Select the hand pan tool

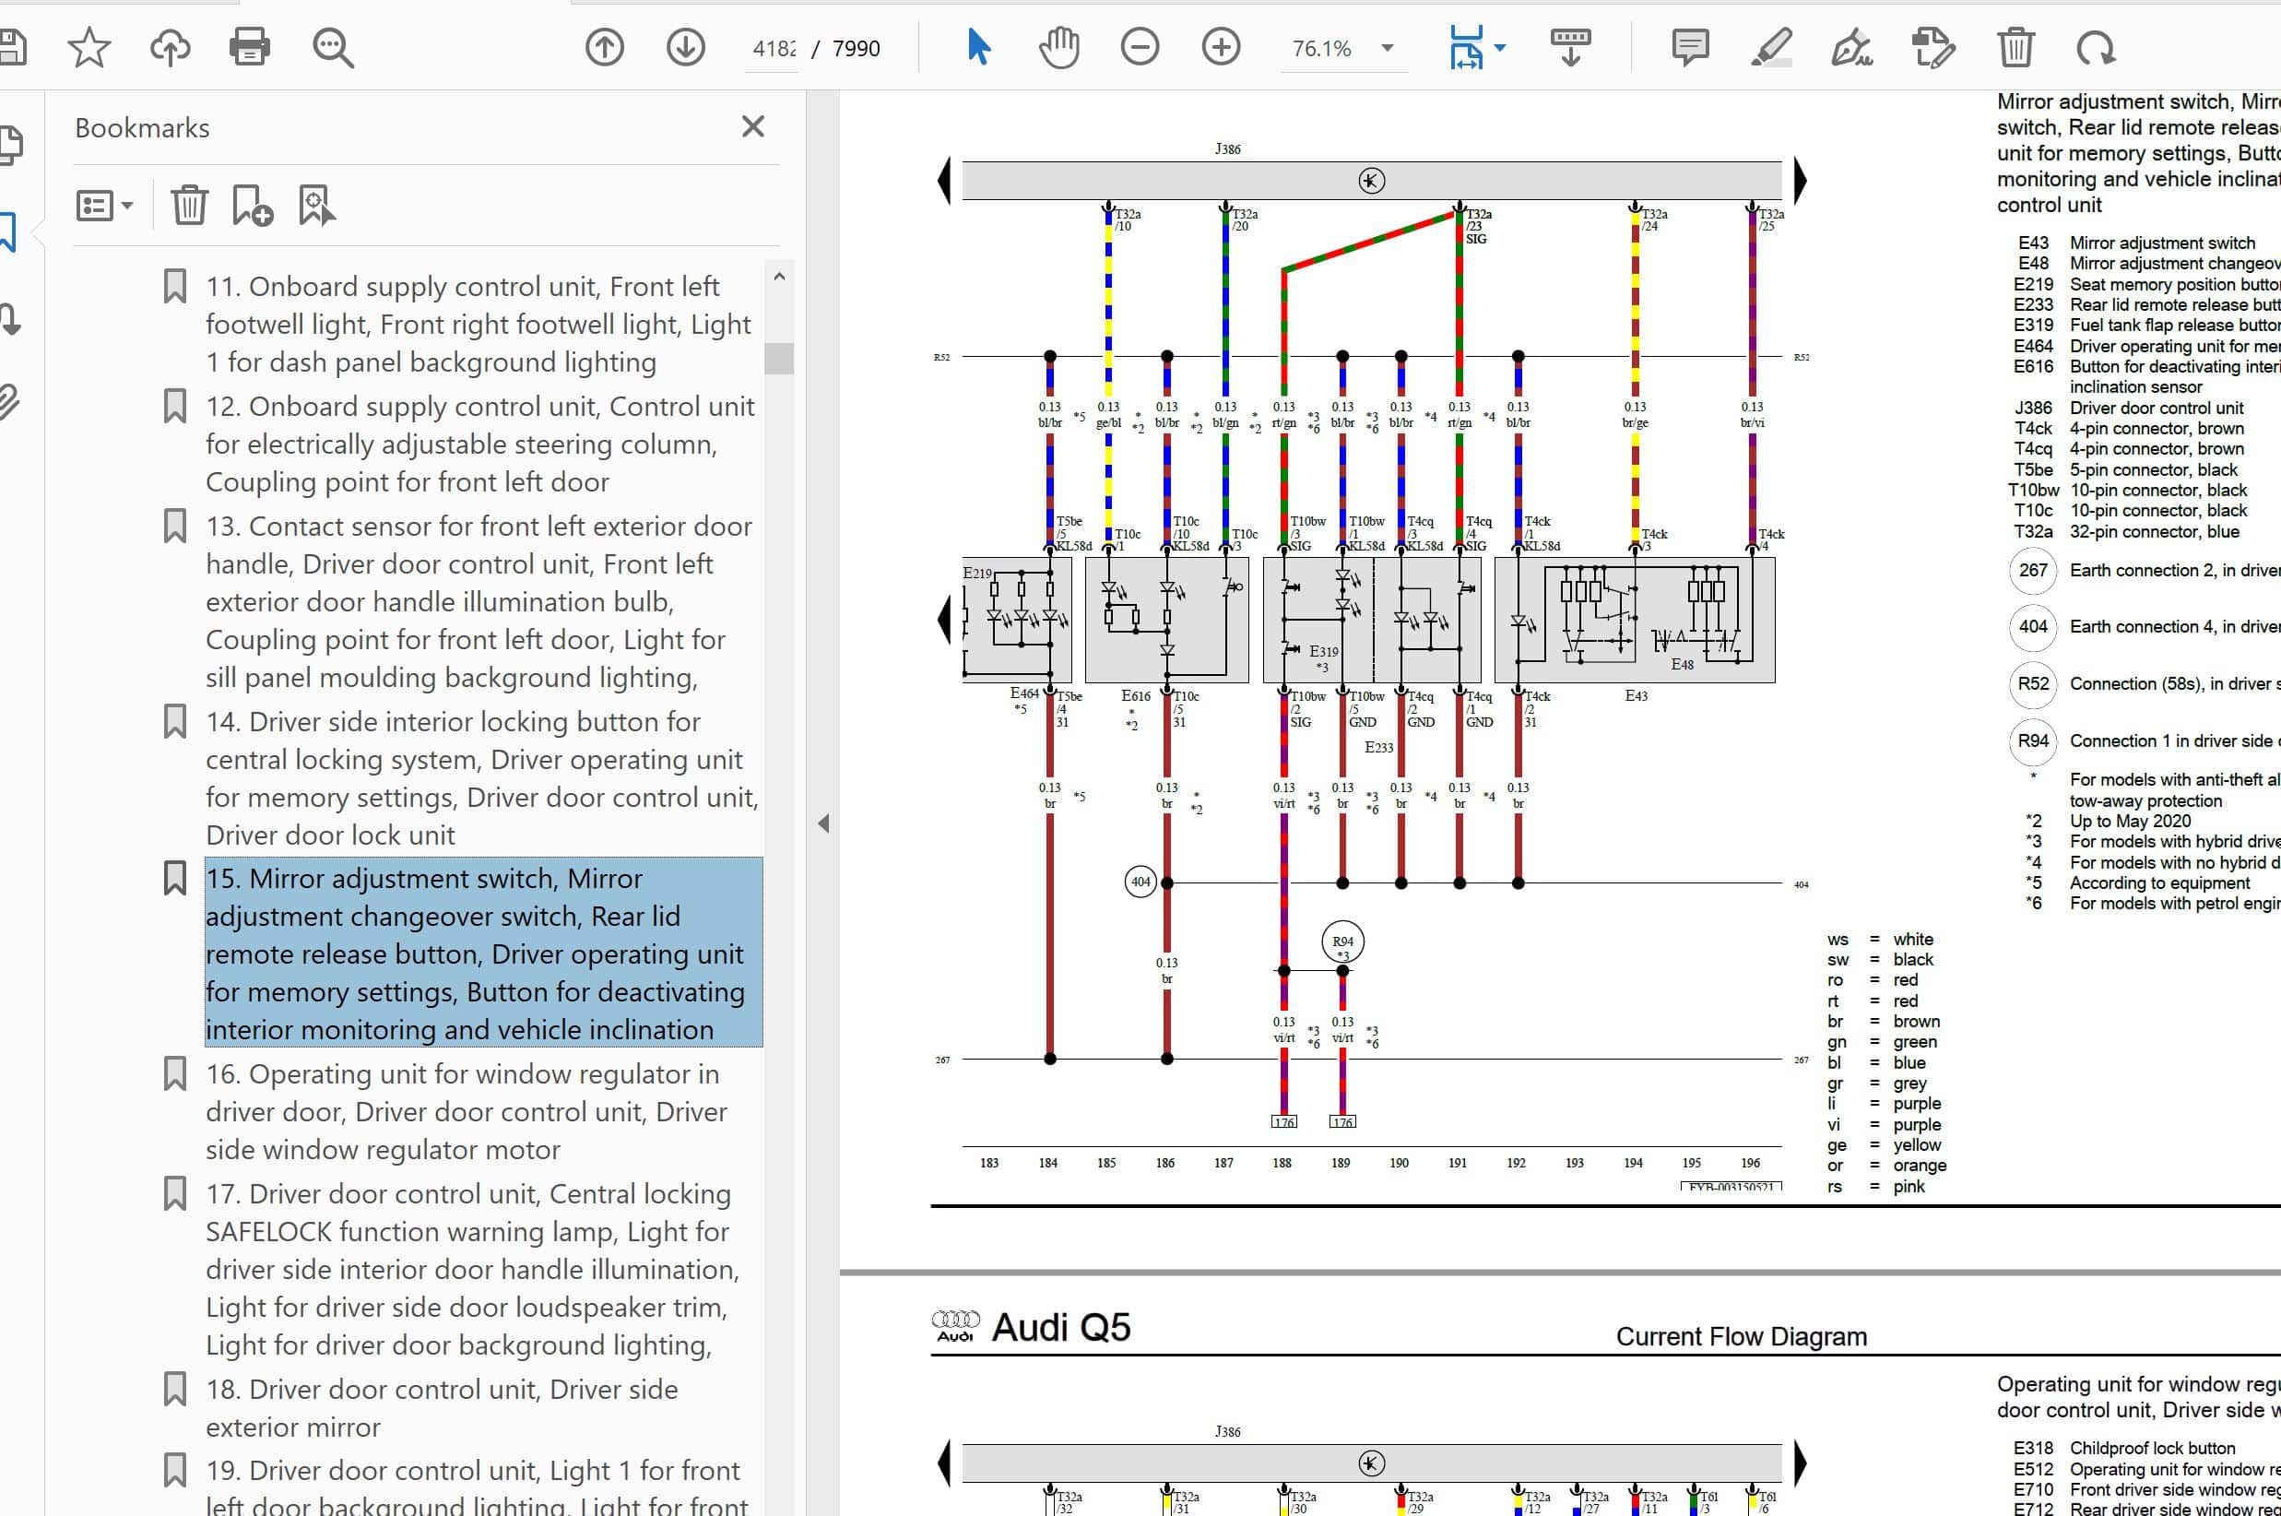tap(1059, 46)
